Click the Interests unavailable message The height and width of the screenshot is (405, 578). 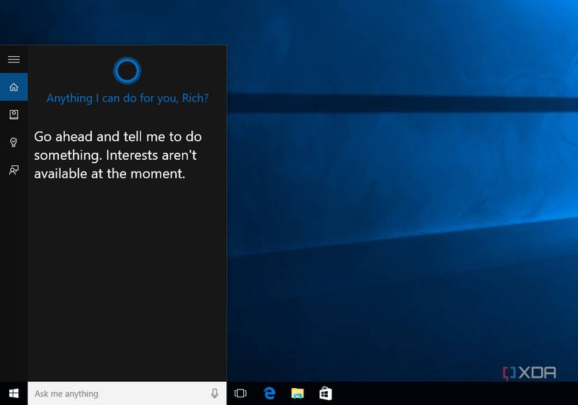click(x=118, y=155)
